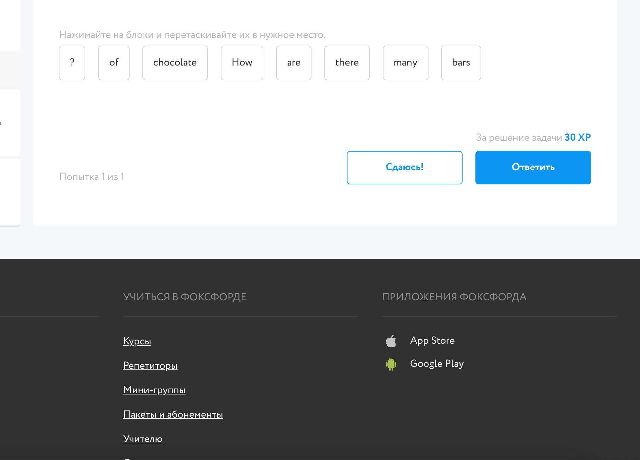Image resolution: width=640 pixels, height=460 pixels.
Task: Pick the 'many' word block
Action: tap(405, 63)
